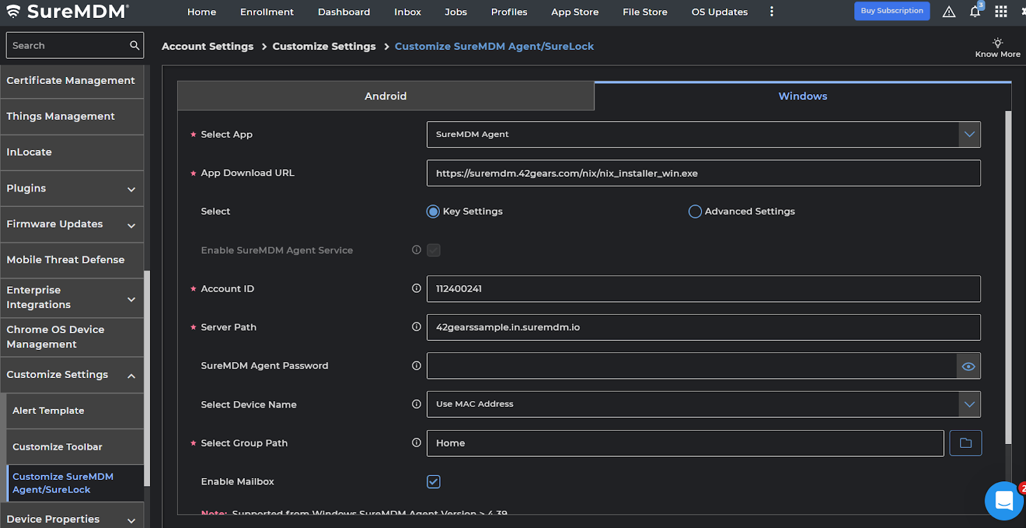Image resolution: width=1026 pixels, height=528 pixels.
Task: Click the settings panel vertical scrollbar
Action: point(1008,277)
